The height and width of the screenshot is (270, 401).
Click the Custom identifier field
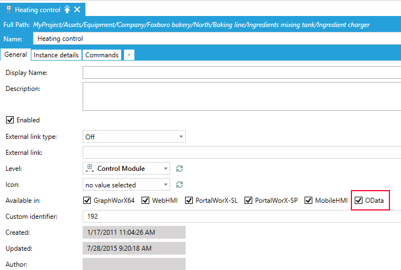click(241, 217)
